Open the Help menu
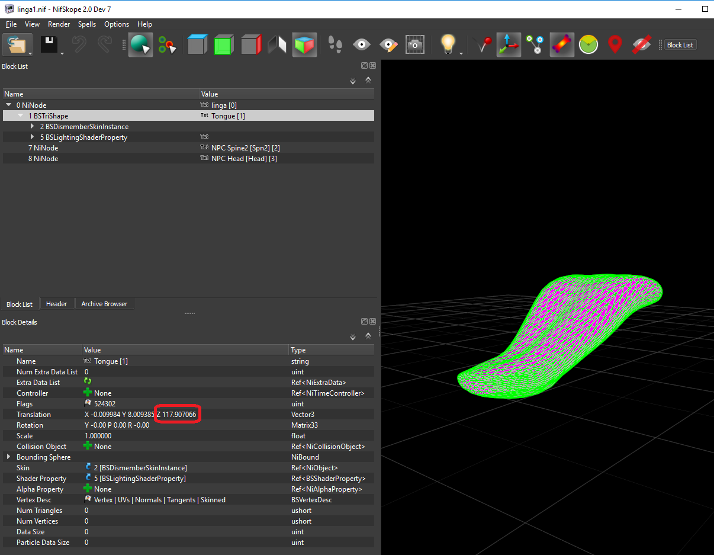This screenshot has height=555, width=714. coord(144,24)
